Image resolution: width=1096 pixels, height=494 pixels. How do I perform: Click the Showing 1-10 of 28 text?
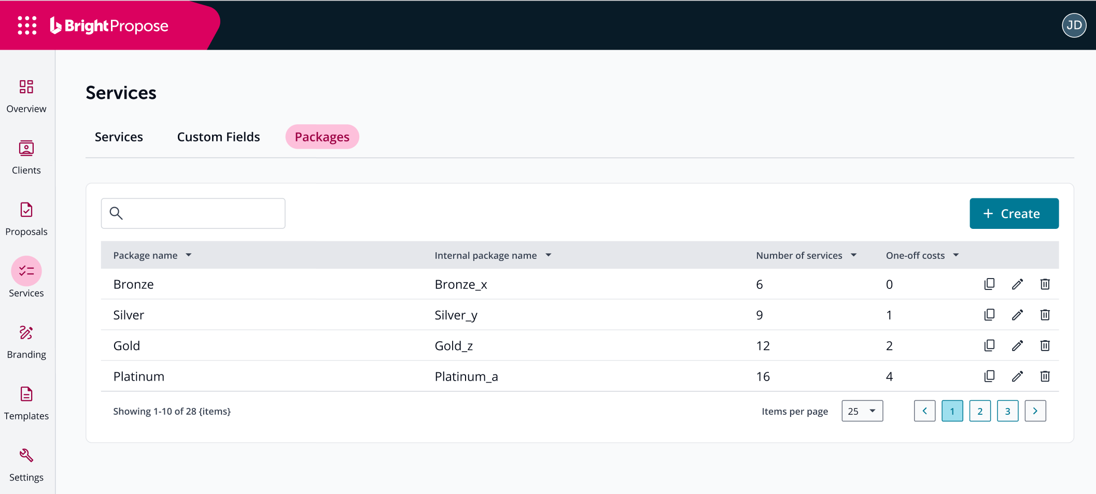pos(172,411)
